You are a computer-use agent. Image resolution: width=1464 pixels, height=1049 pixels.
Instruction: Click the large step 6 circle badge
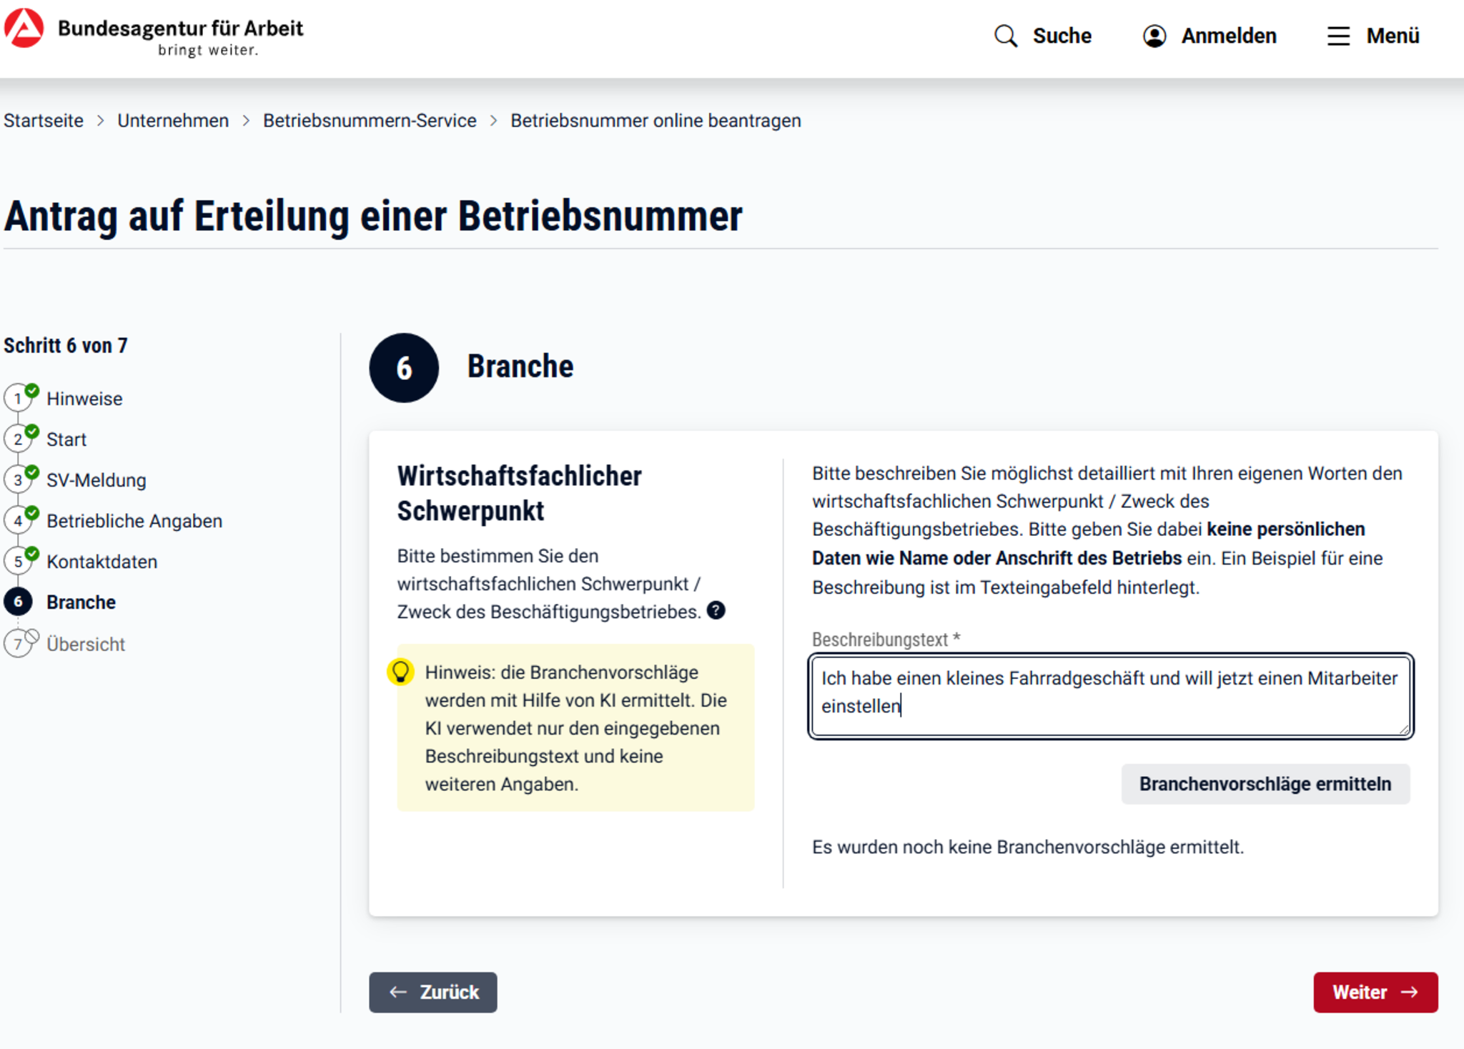tap(404, 368)
